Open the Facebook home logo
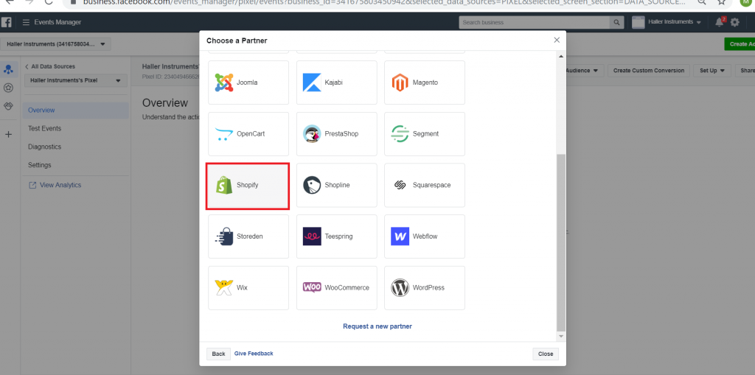 pyautogui.click(x=7, y=22)
